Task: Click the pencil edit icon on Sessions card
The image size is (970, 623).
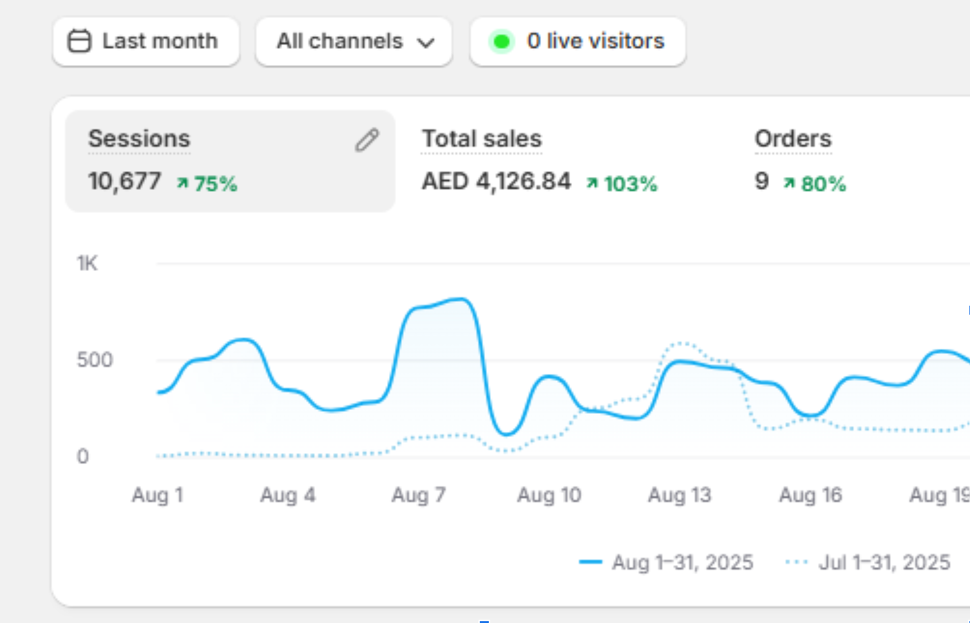Action: pos(367,140)
